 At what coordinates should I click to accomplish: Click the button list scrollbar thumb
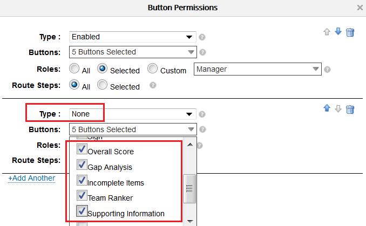pyautogui.click(x=189, y=188)
